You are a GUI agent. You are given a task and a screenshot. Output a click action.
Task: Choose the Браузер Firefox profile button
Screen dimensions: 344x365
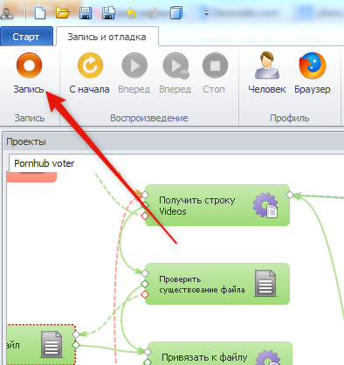313,73
